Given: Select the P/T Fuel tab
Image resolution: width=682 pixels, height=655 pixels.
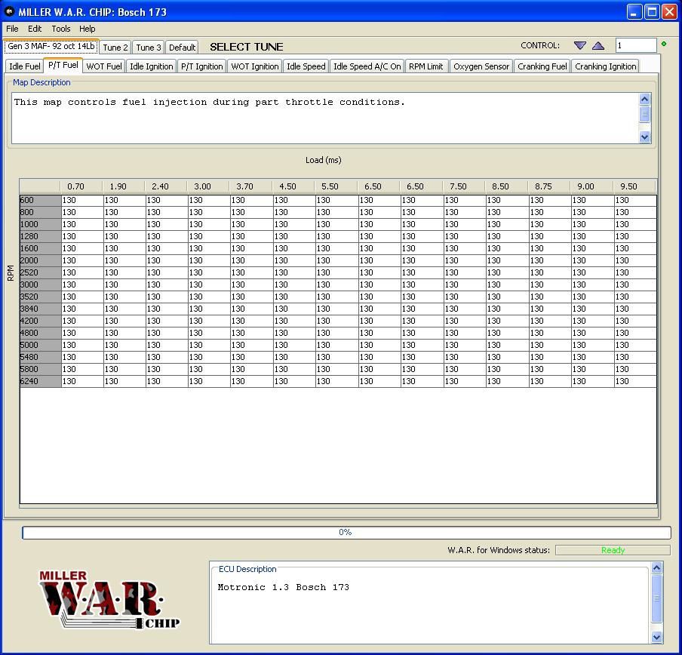Looking at the screenshot, I should point(63,65).
